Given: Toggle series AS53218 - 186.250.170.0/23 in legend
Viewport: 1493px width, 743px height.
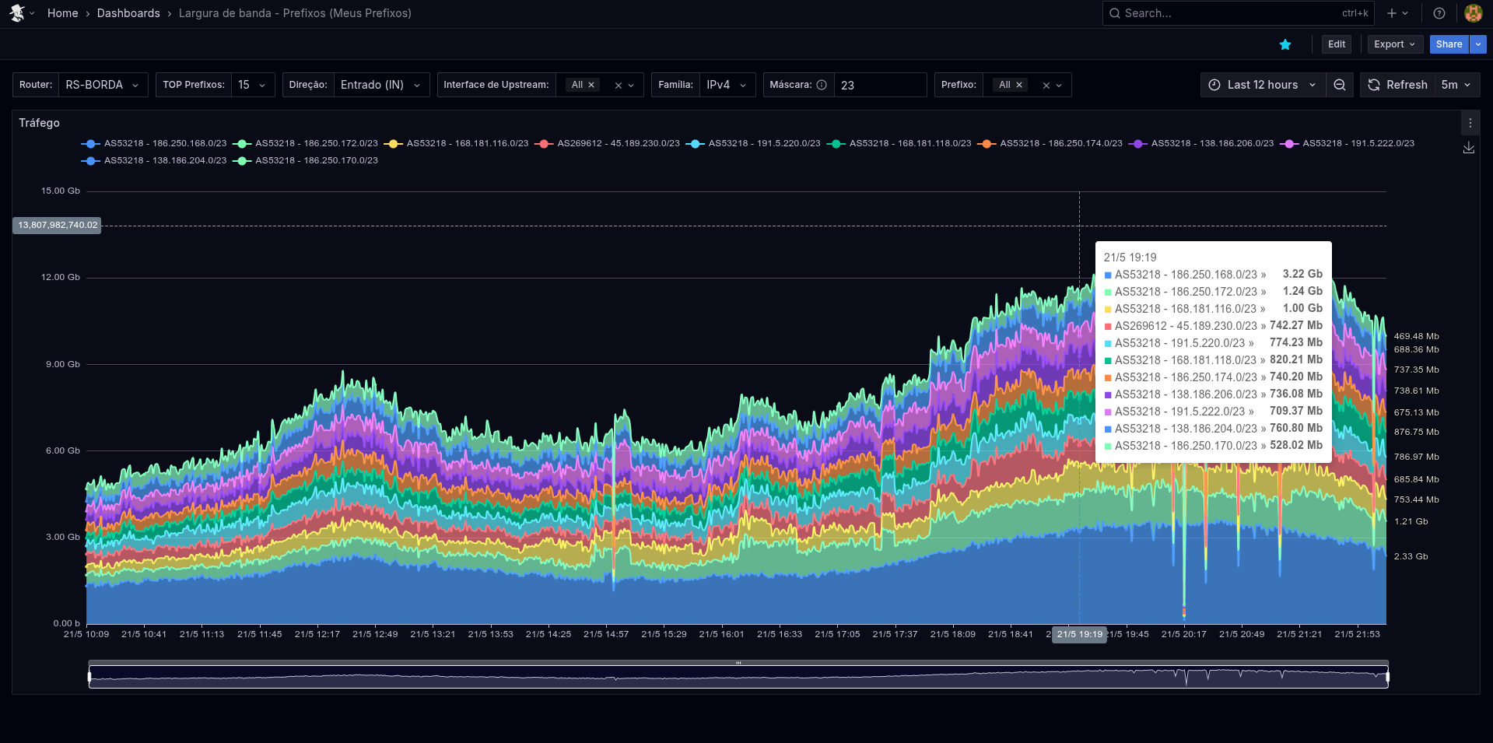Looking at the screenshot, I should pos(316,161).
